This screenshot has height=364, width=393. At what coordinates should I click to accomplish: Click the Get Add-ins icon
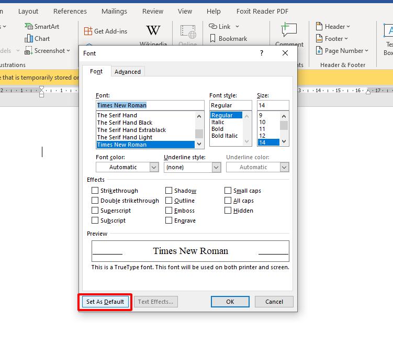88,31
